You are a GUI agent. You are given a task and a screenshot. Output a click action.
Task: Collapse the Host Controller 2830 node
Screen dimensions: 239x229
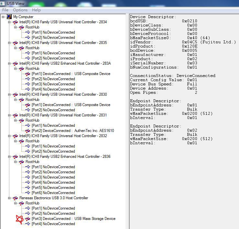pyautogui.click(x=9, y=94)
